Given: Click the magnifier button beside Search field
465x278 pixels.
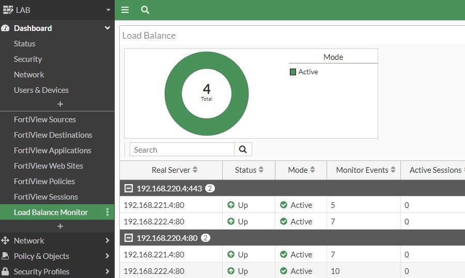Looking at the screenshot, I should (x=243, y=150).
